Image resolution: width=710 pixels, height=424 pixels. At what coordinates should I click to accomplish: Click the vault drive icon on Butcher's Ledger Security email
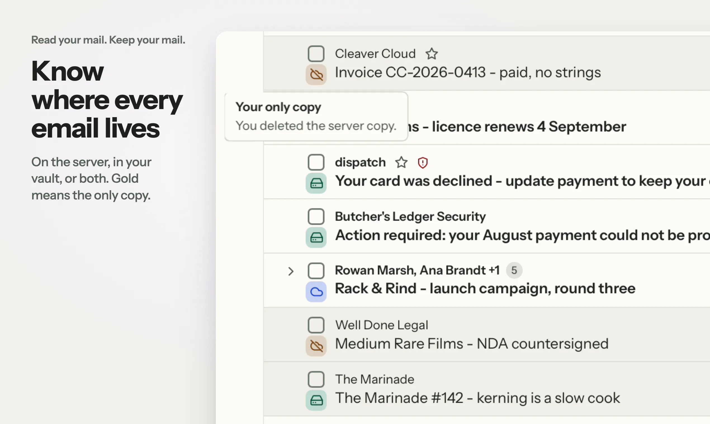coord(316,237)
